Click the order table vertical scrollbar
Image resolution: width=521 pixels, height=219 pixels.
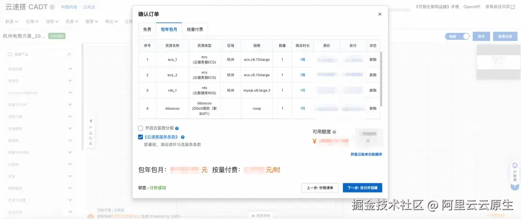coord(381,79)
